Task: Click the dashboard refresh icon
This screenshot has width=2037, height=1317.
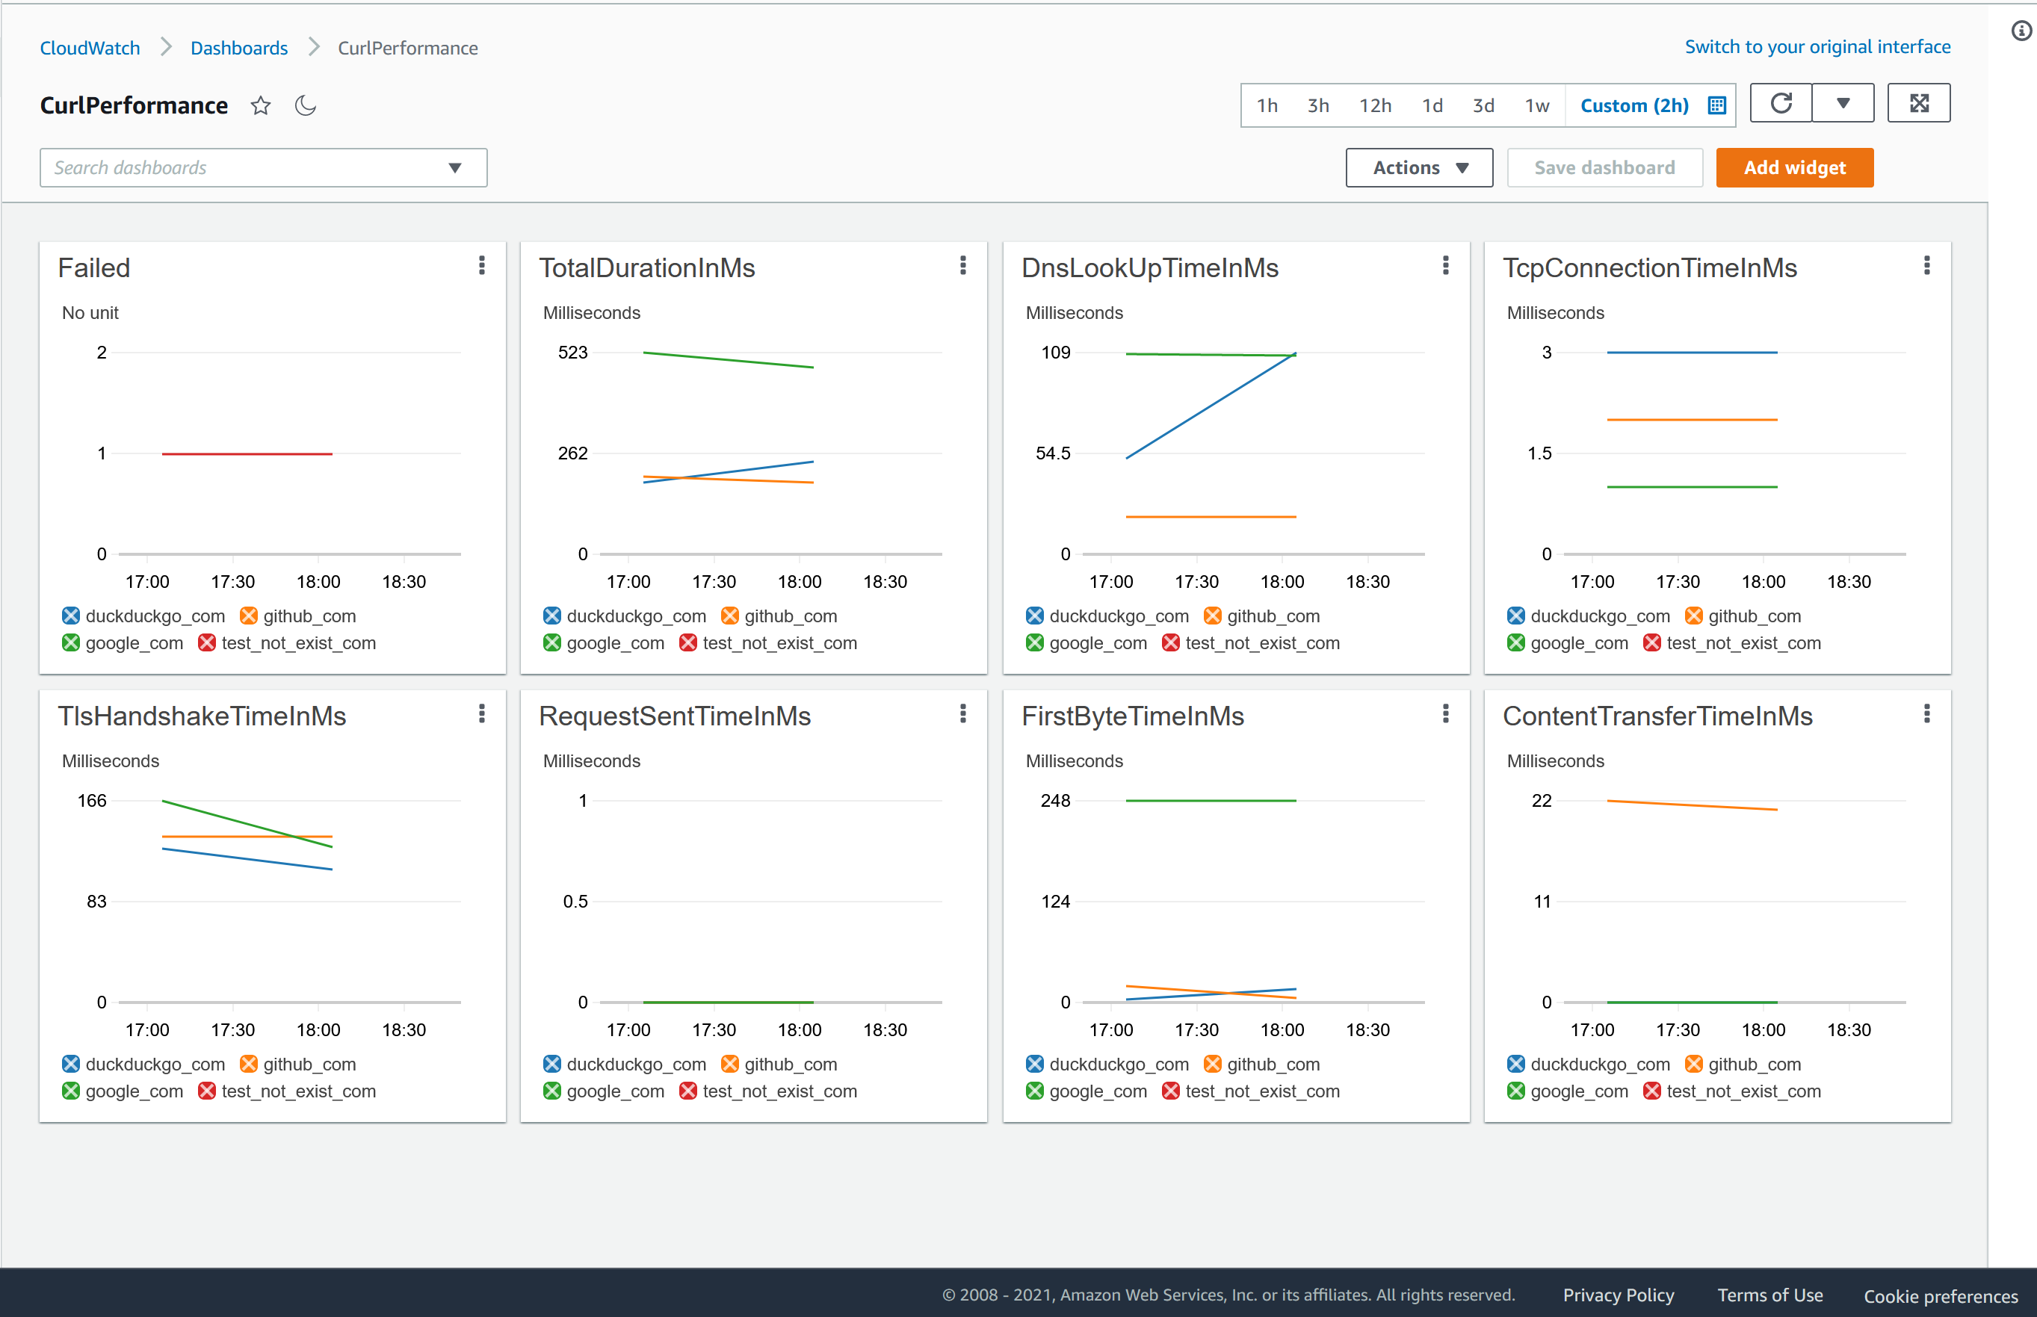Action: (x=1781, y=104)
